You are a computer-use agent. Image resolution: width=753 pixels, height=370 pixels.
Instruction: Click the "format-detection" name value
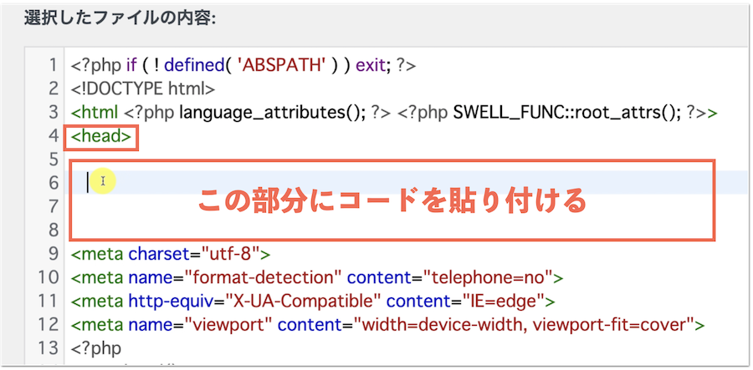pos(262,276)
